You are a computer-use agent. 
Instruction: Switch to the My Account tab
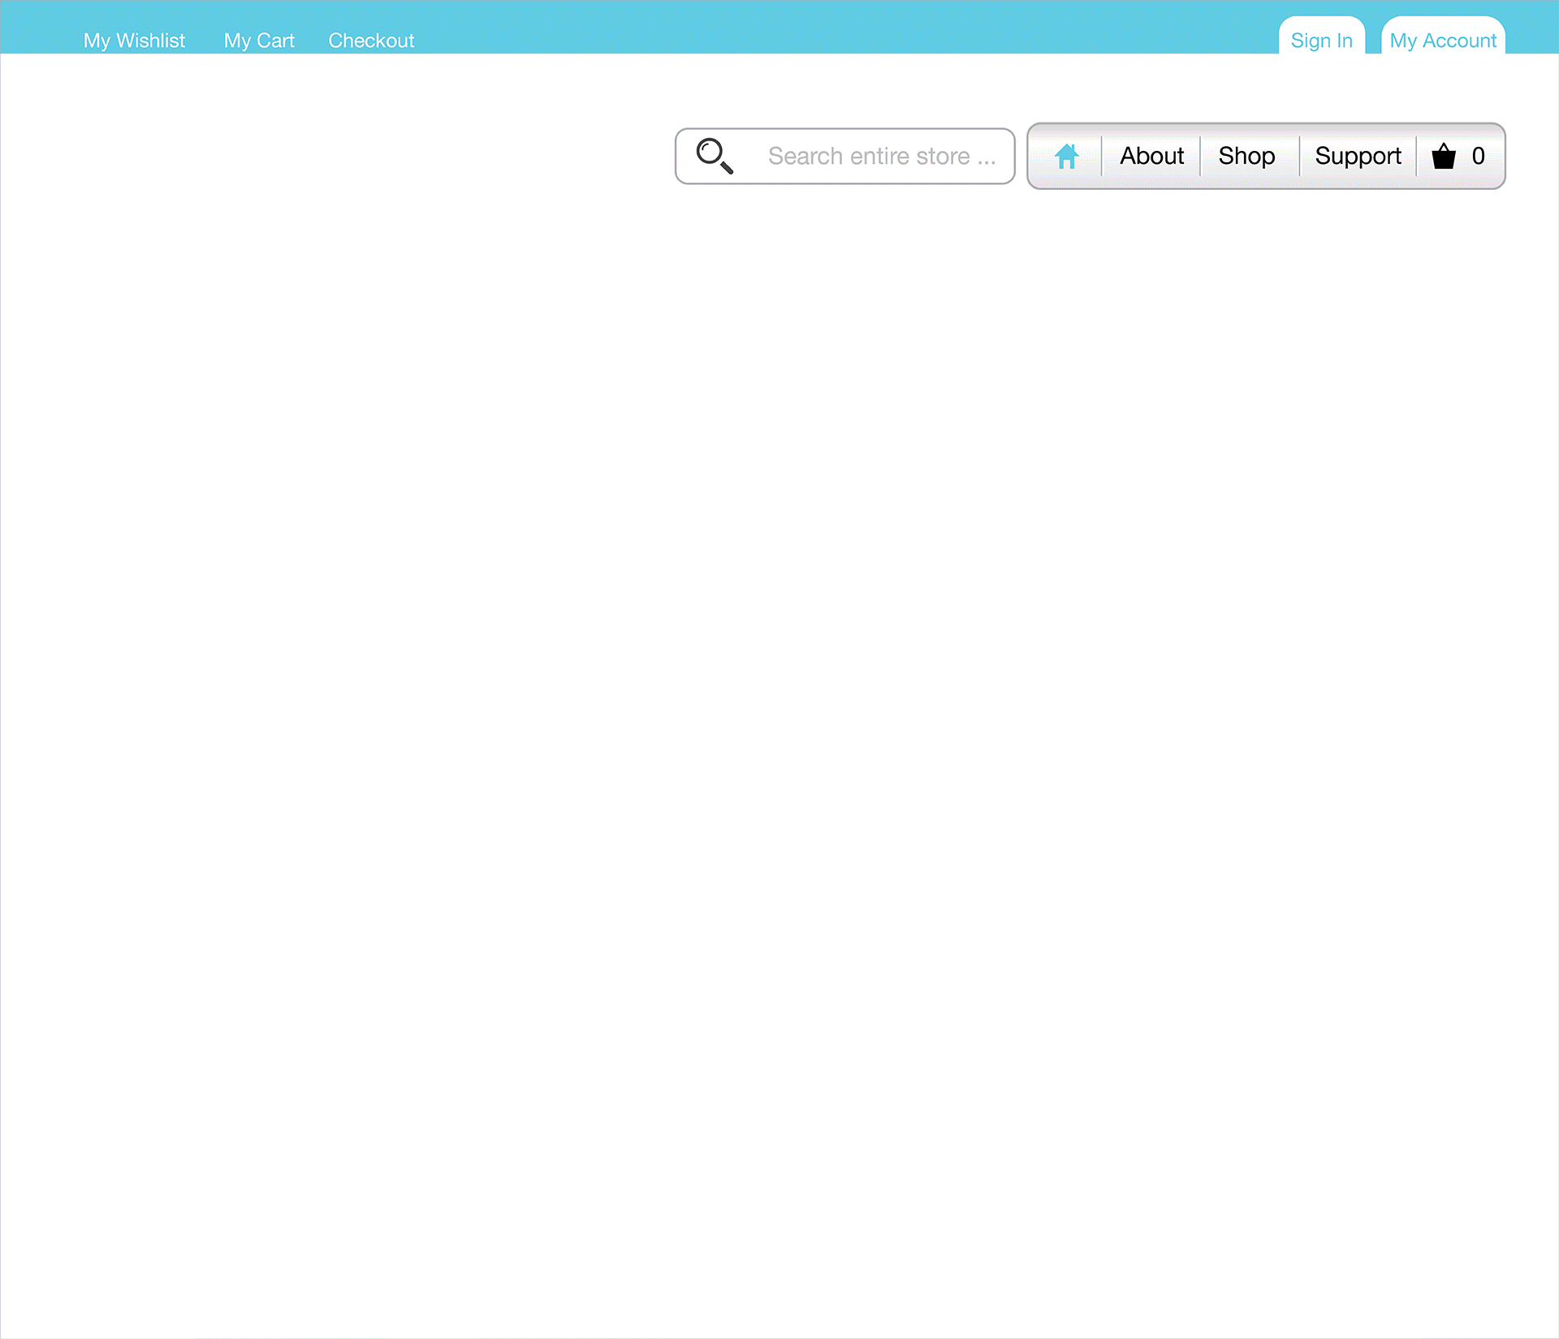coord(1442,40)
